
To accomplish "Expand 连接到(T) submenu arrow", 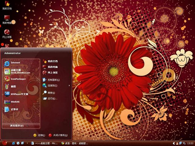I will 69,85.
